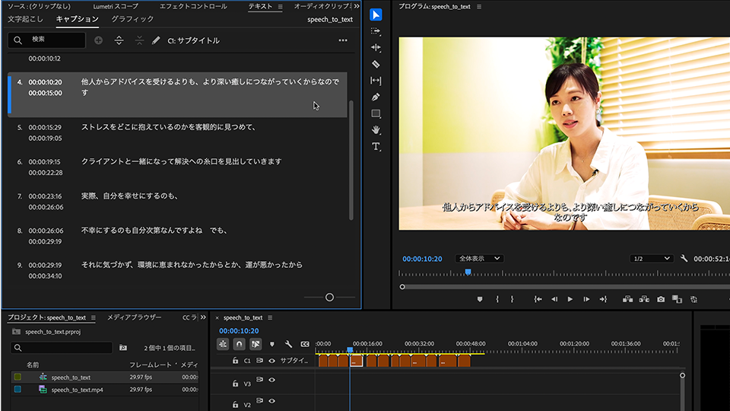Open Program monitor wrench settings

tap(684, 258)
